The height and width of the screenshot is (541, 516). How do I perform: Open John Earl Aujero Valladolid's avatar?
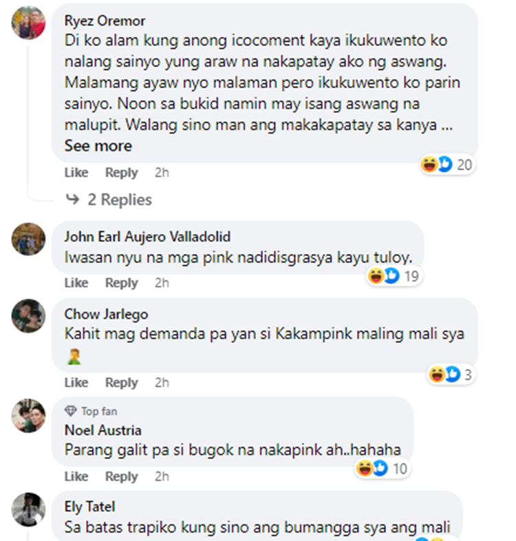pos(28,239)
